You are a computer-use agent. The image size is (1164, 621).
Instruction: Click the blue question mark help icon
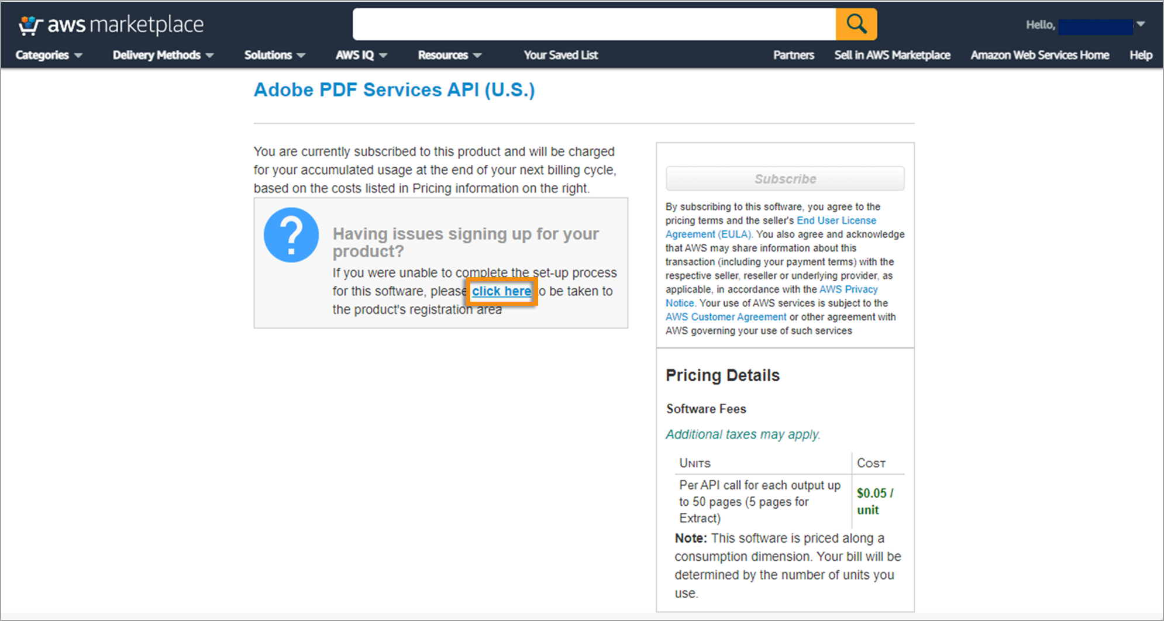tap(291, 234)
